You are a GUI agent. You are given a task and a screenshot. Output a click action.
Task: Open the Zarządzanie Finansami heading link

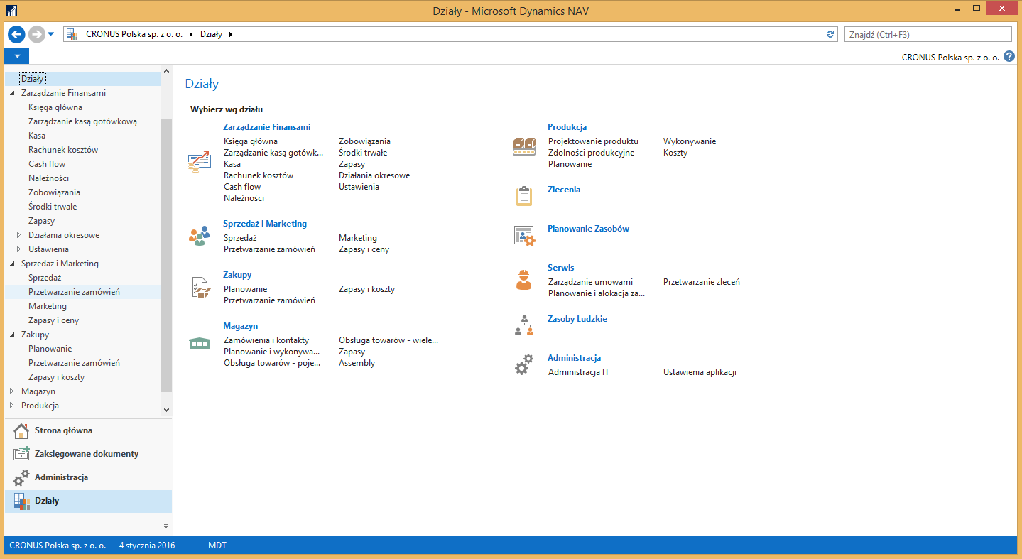coord(266,127)
